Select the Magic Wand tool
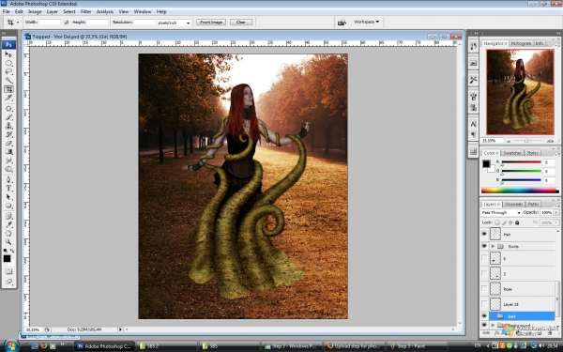The width and height of the screenshot is (563, 352). [8, 81]
